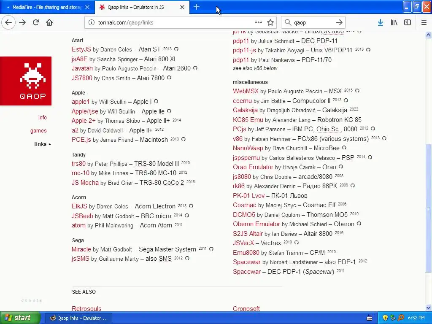Image resolution: width=432 pixels, height=324 pixels.
Task: Open the JS Mocha link
Action: (85, 183)
